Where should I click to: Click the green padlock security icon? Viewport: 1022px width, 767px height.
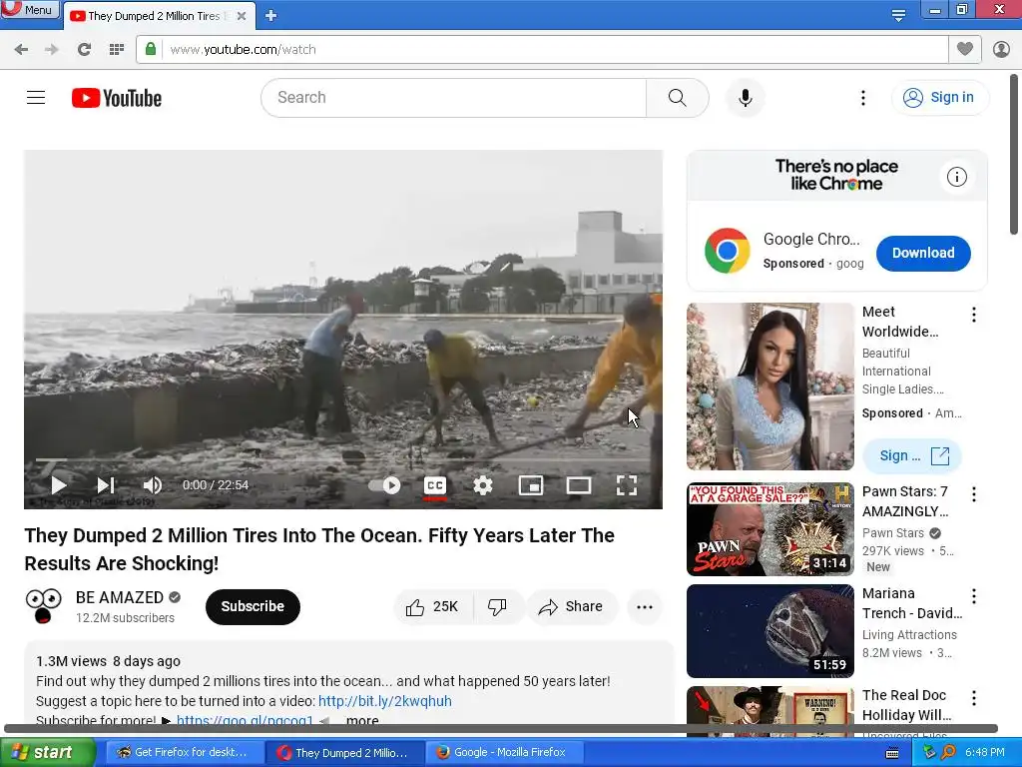(151, 49)
